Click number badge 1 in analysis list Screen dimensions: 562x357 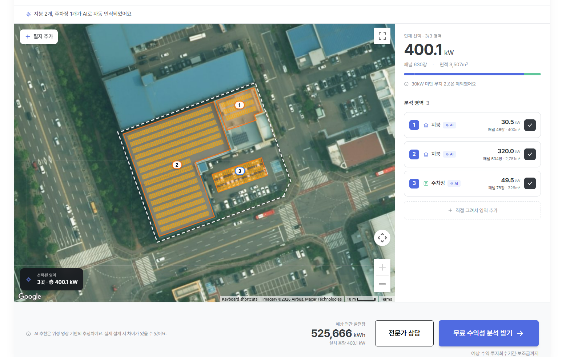(x=414, y=125)
